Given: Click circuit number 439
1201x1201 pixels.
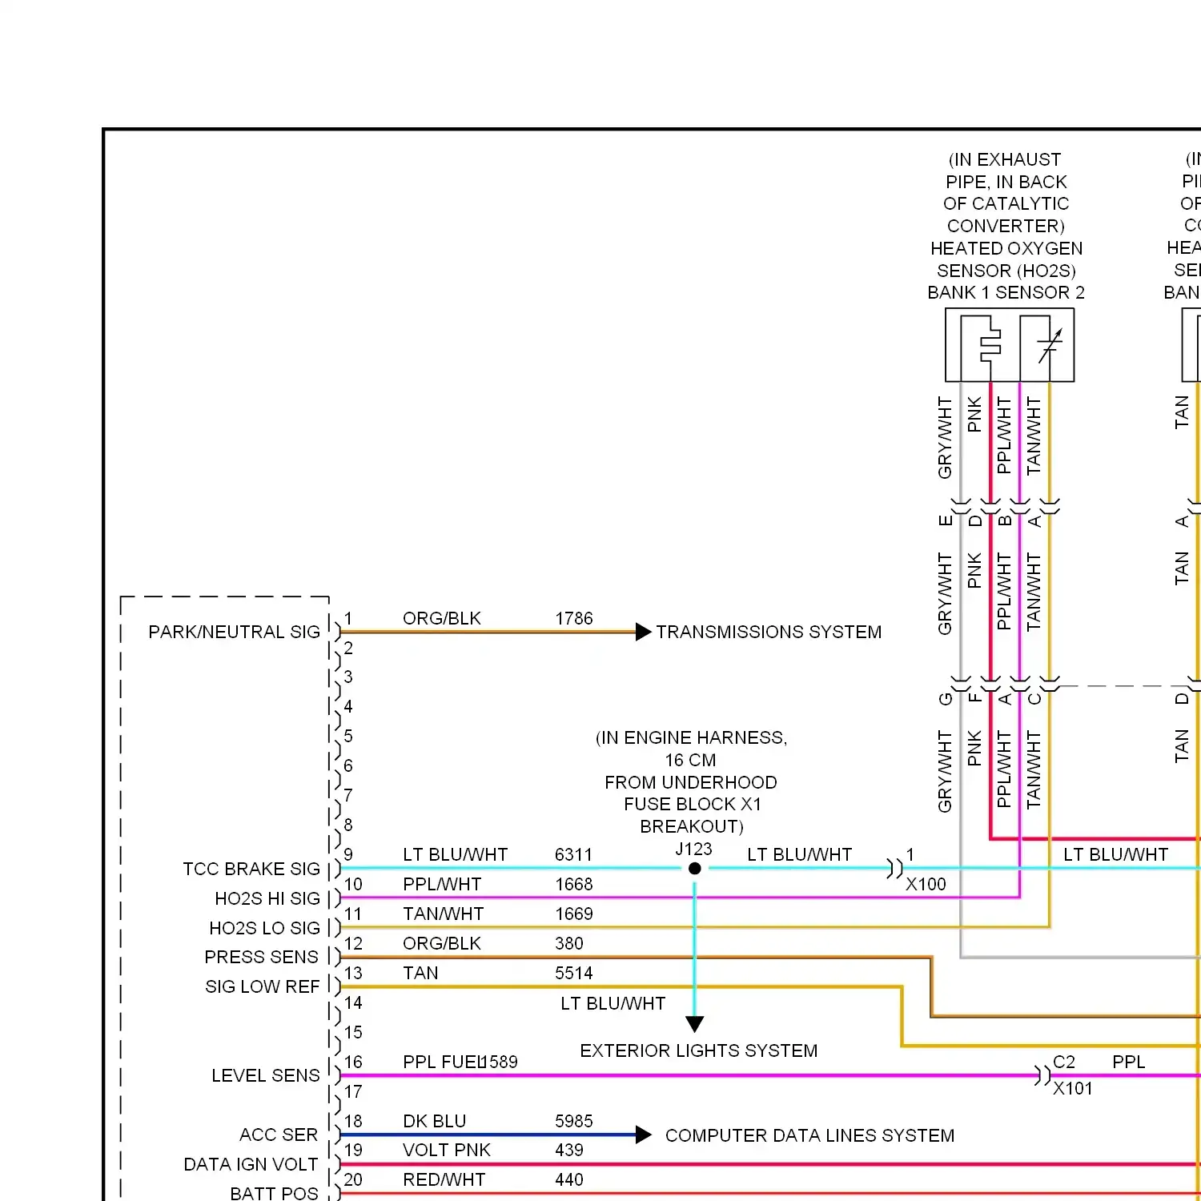Looking at the screenshot, I should [x=569, y=1151].
